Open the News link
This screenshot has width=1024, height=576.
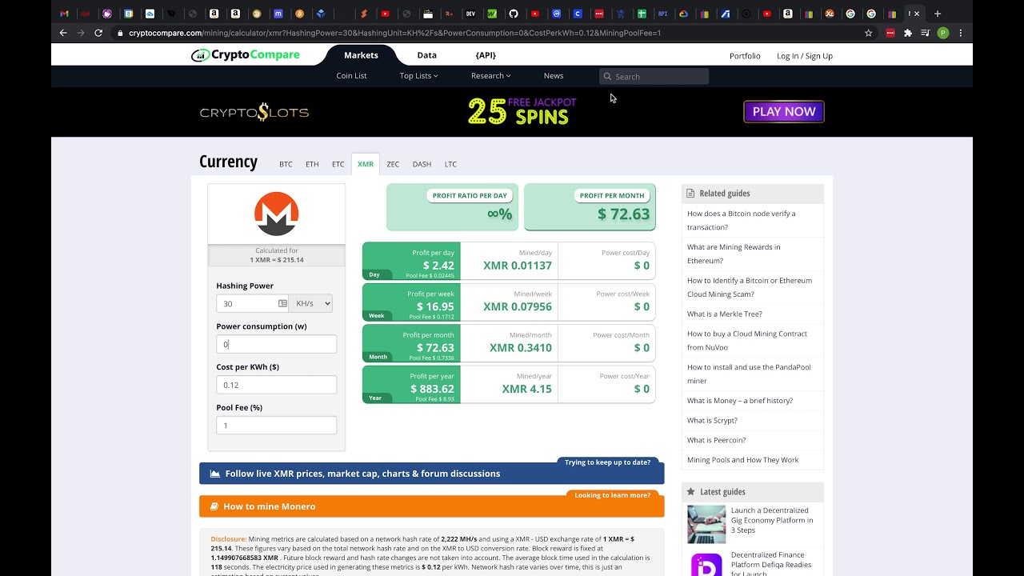coord(554,76)
